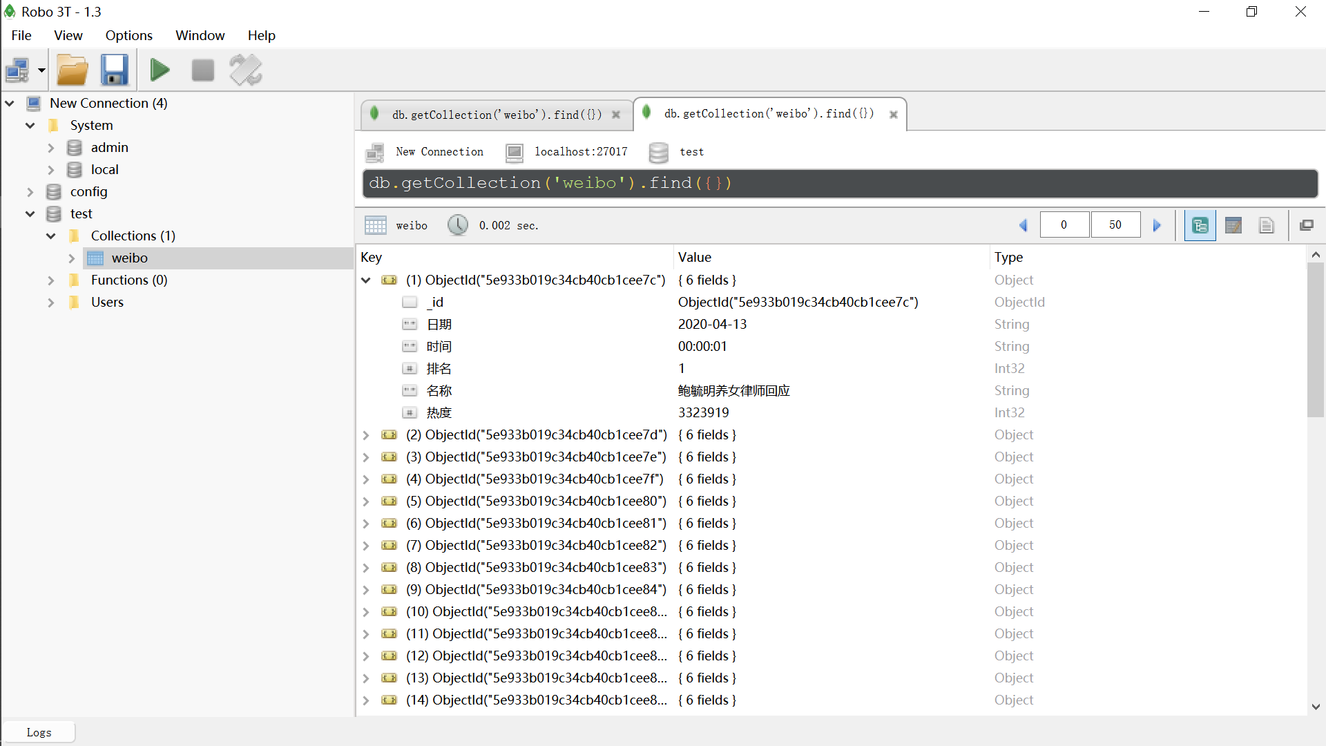1326x746 pixels.
Task: Click the test database icon in header
Action: click(x=659, y=152)
